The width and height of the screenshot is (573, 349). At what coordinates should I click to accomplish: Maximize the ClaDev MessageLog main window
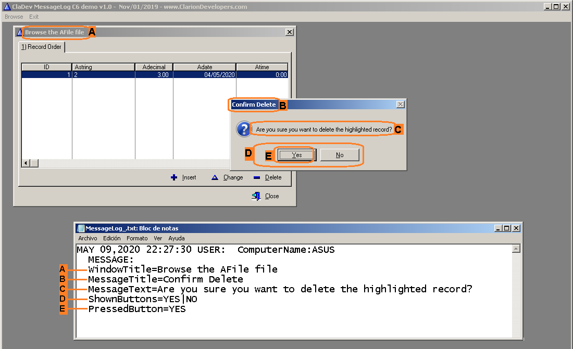click(556, 7)
